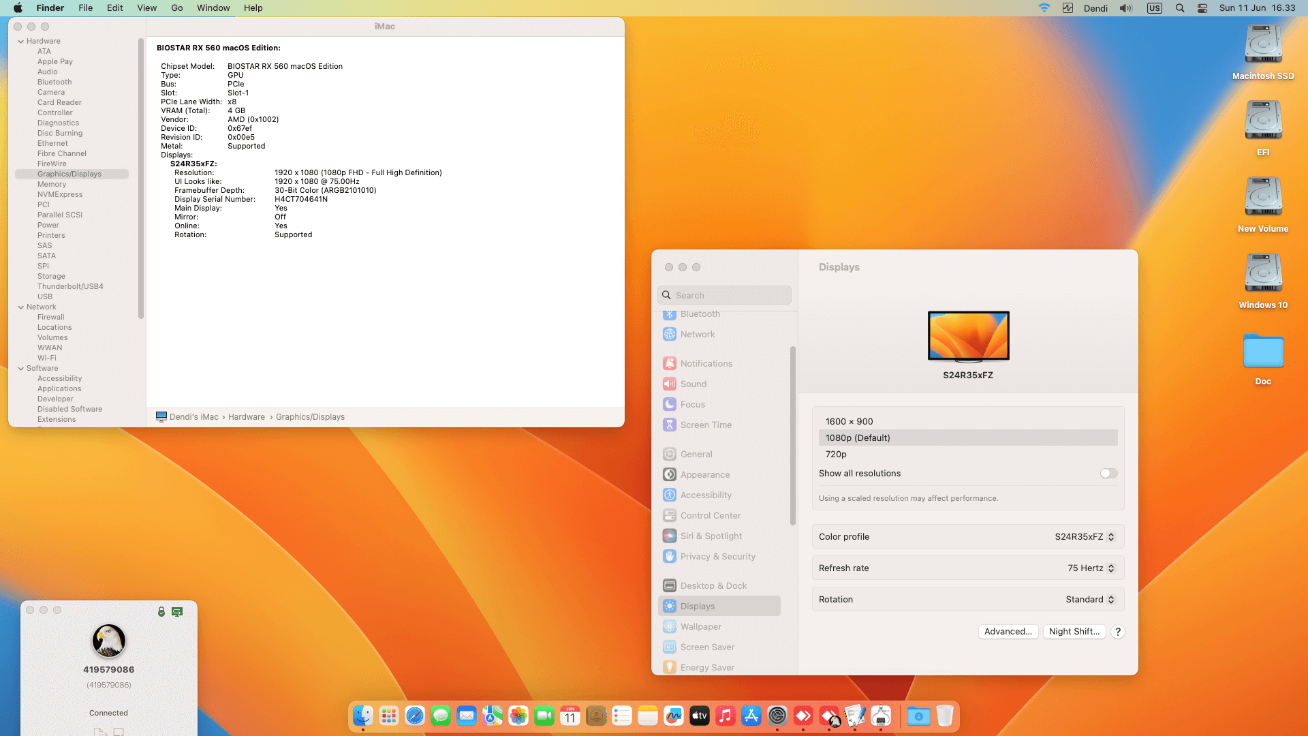
Task: Open Notes app in the Dock
Action: pyautogui.click(x=648, y=716)
